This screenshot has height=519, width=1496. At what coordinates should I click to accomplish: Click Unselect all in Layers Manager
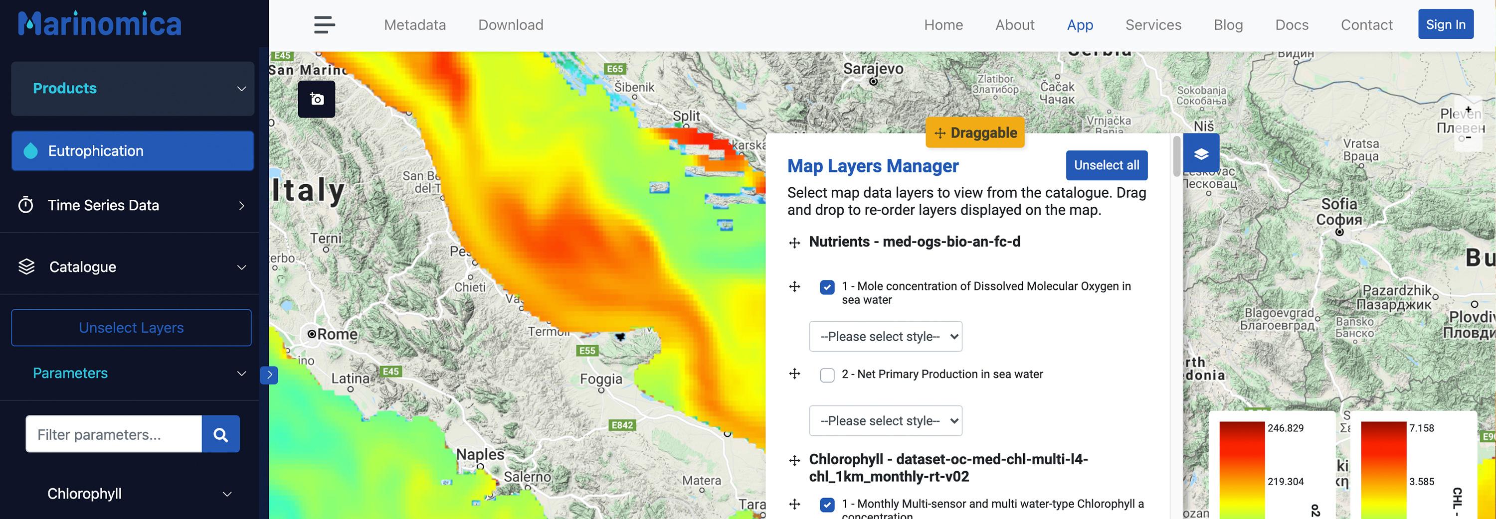point(1107,165)
